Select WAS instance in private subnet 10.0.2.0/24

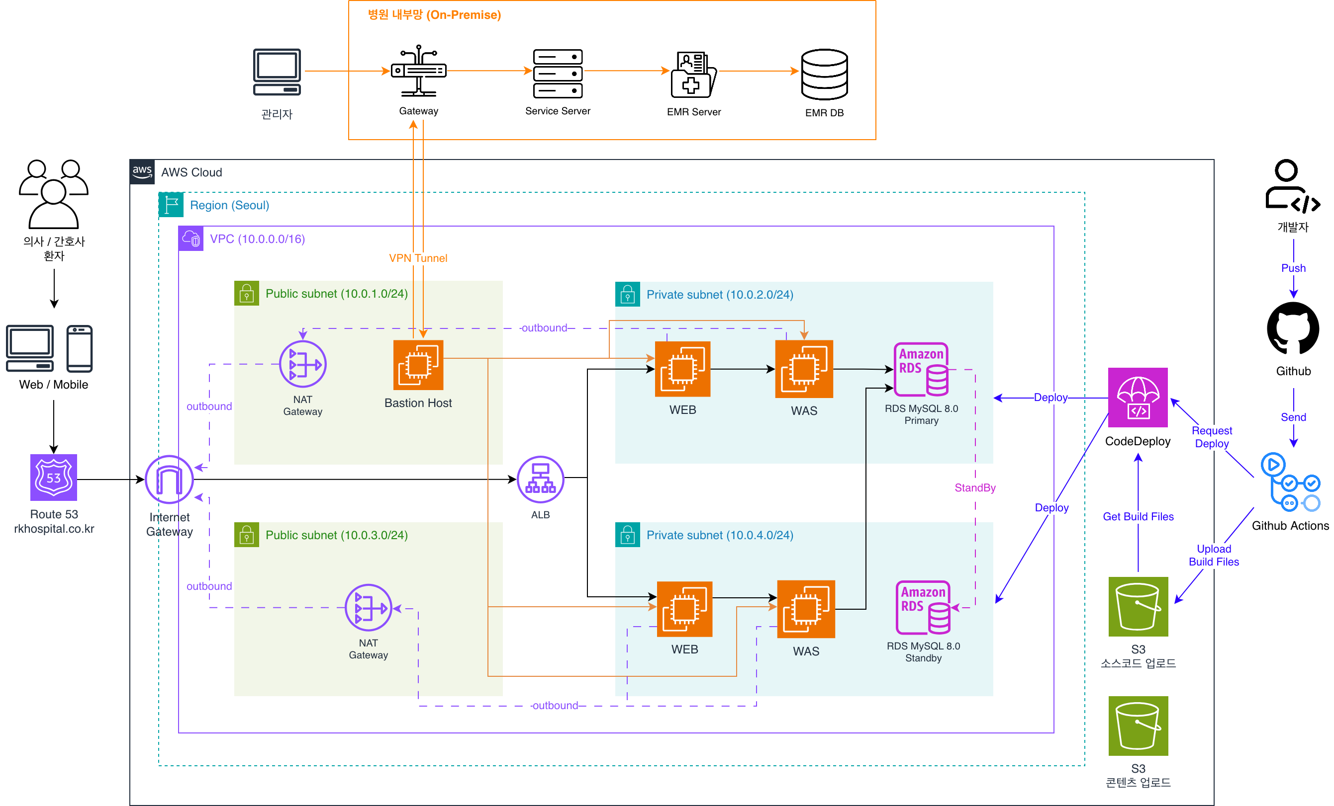(804, 369)
